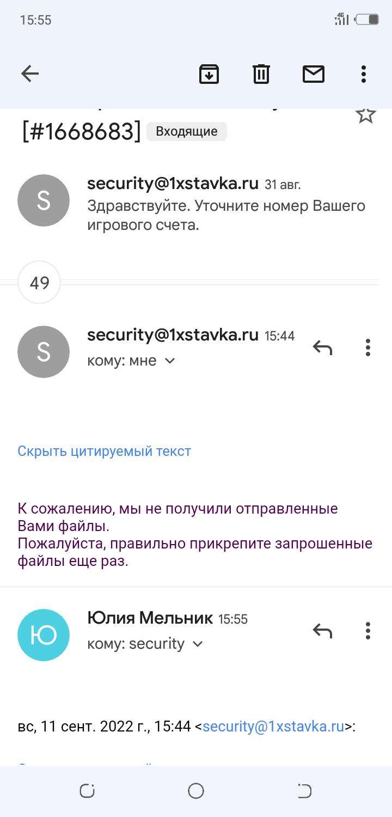Viewport: 392px width, 817px height.
Task: Mark email as unread
Action: click(314, 74)
